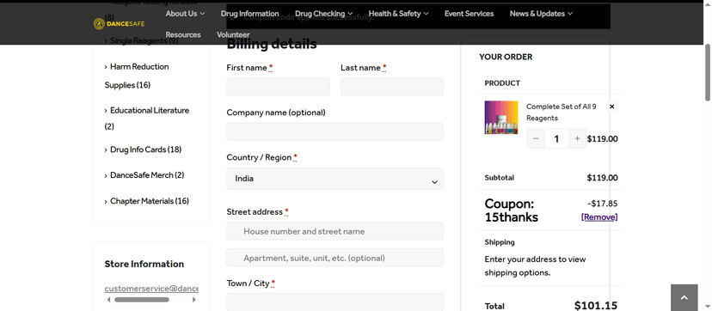712x311 pixels.
Task: Click the Last name input field
Action: (392, 87)
